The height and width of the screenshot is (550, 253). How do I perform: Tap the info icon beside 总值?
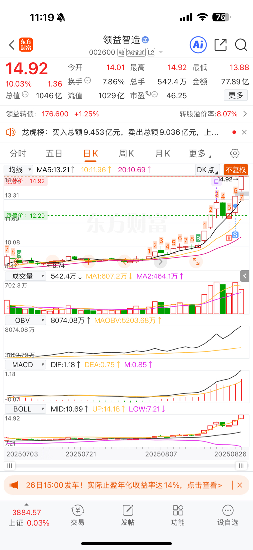25,94
